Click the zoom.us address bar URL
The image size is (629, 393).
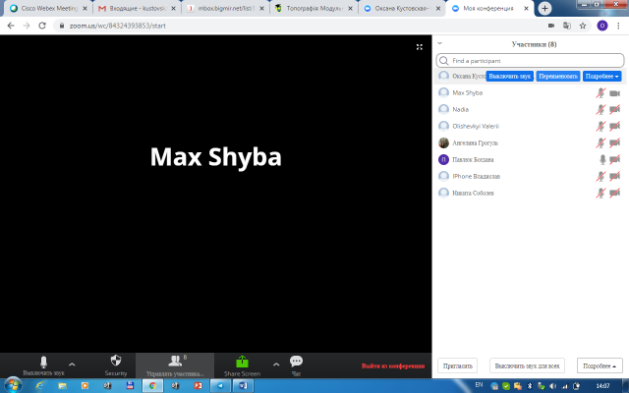coord(118,26)
